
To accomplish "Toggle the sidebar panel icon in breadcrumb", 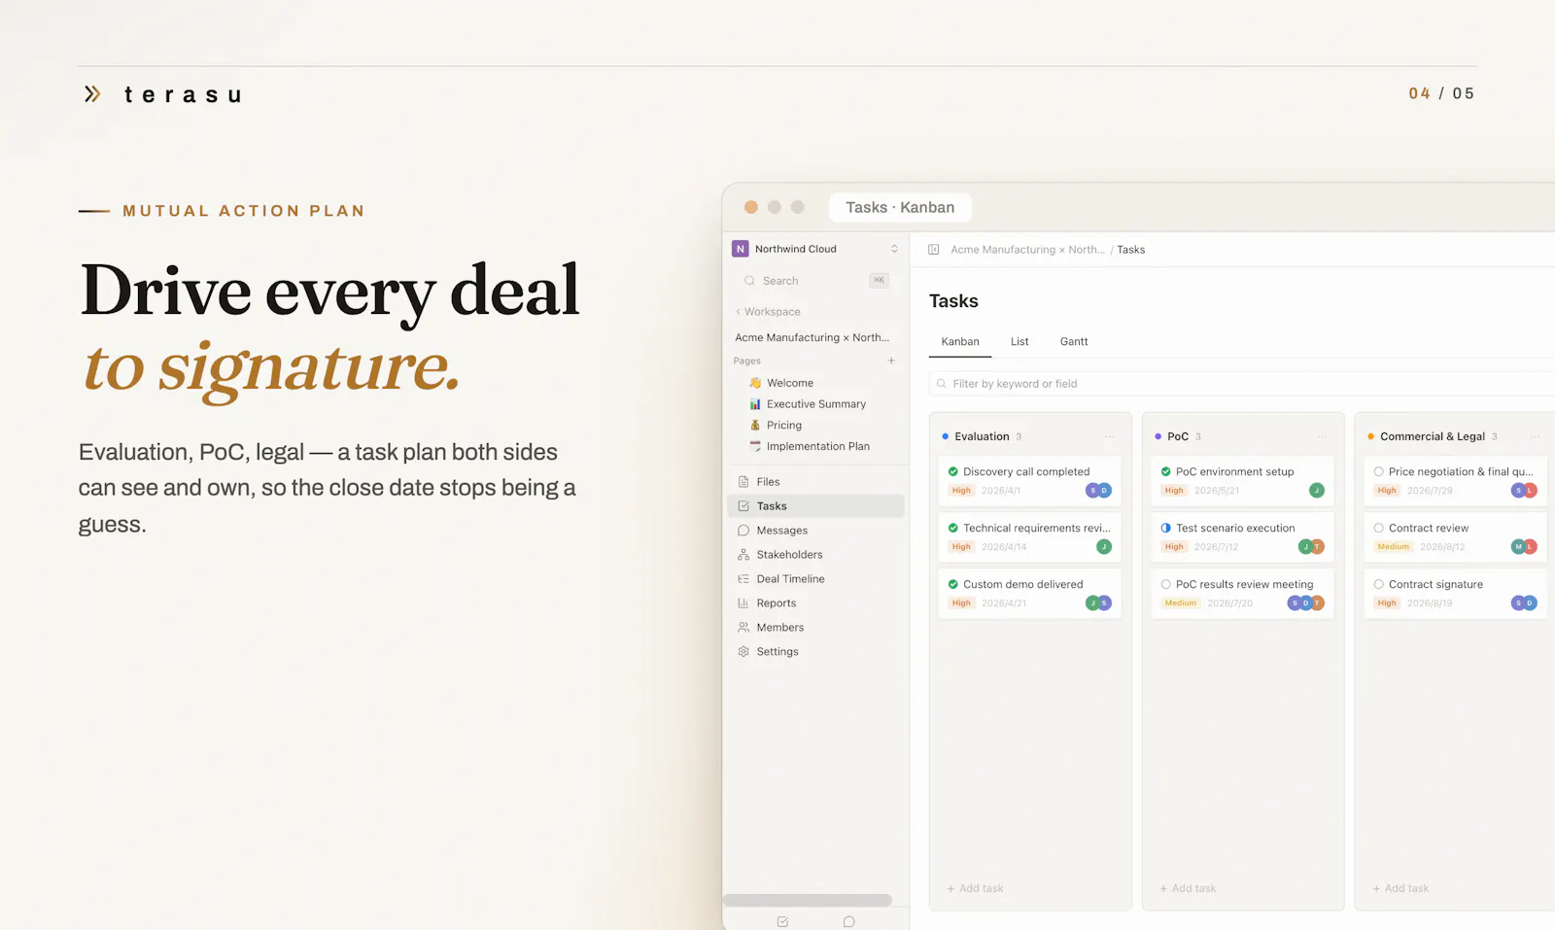I will pyautogui.click(x=933, y=250).
